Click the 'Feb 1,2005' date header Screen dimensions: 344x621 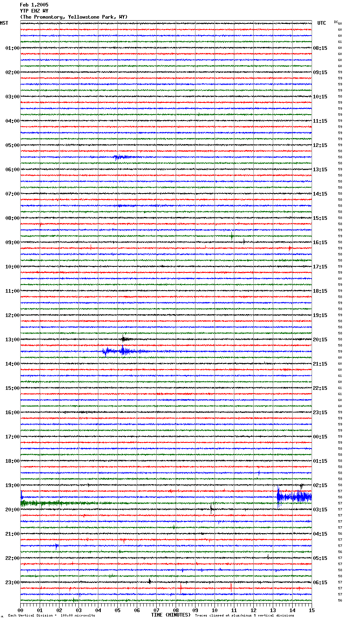pos(34,5)
